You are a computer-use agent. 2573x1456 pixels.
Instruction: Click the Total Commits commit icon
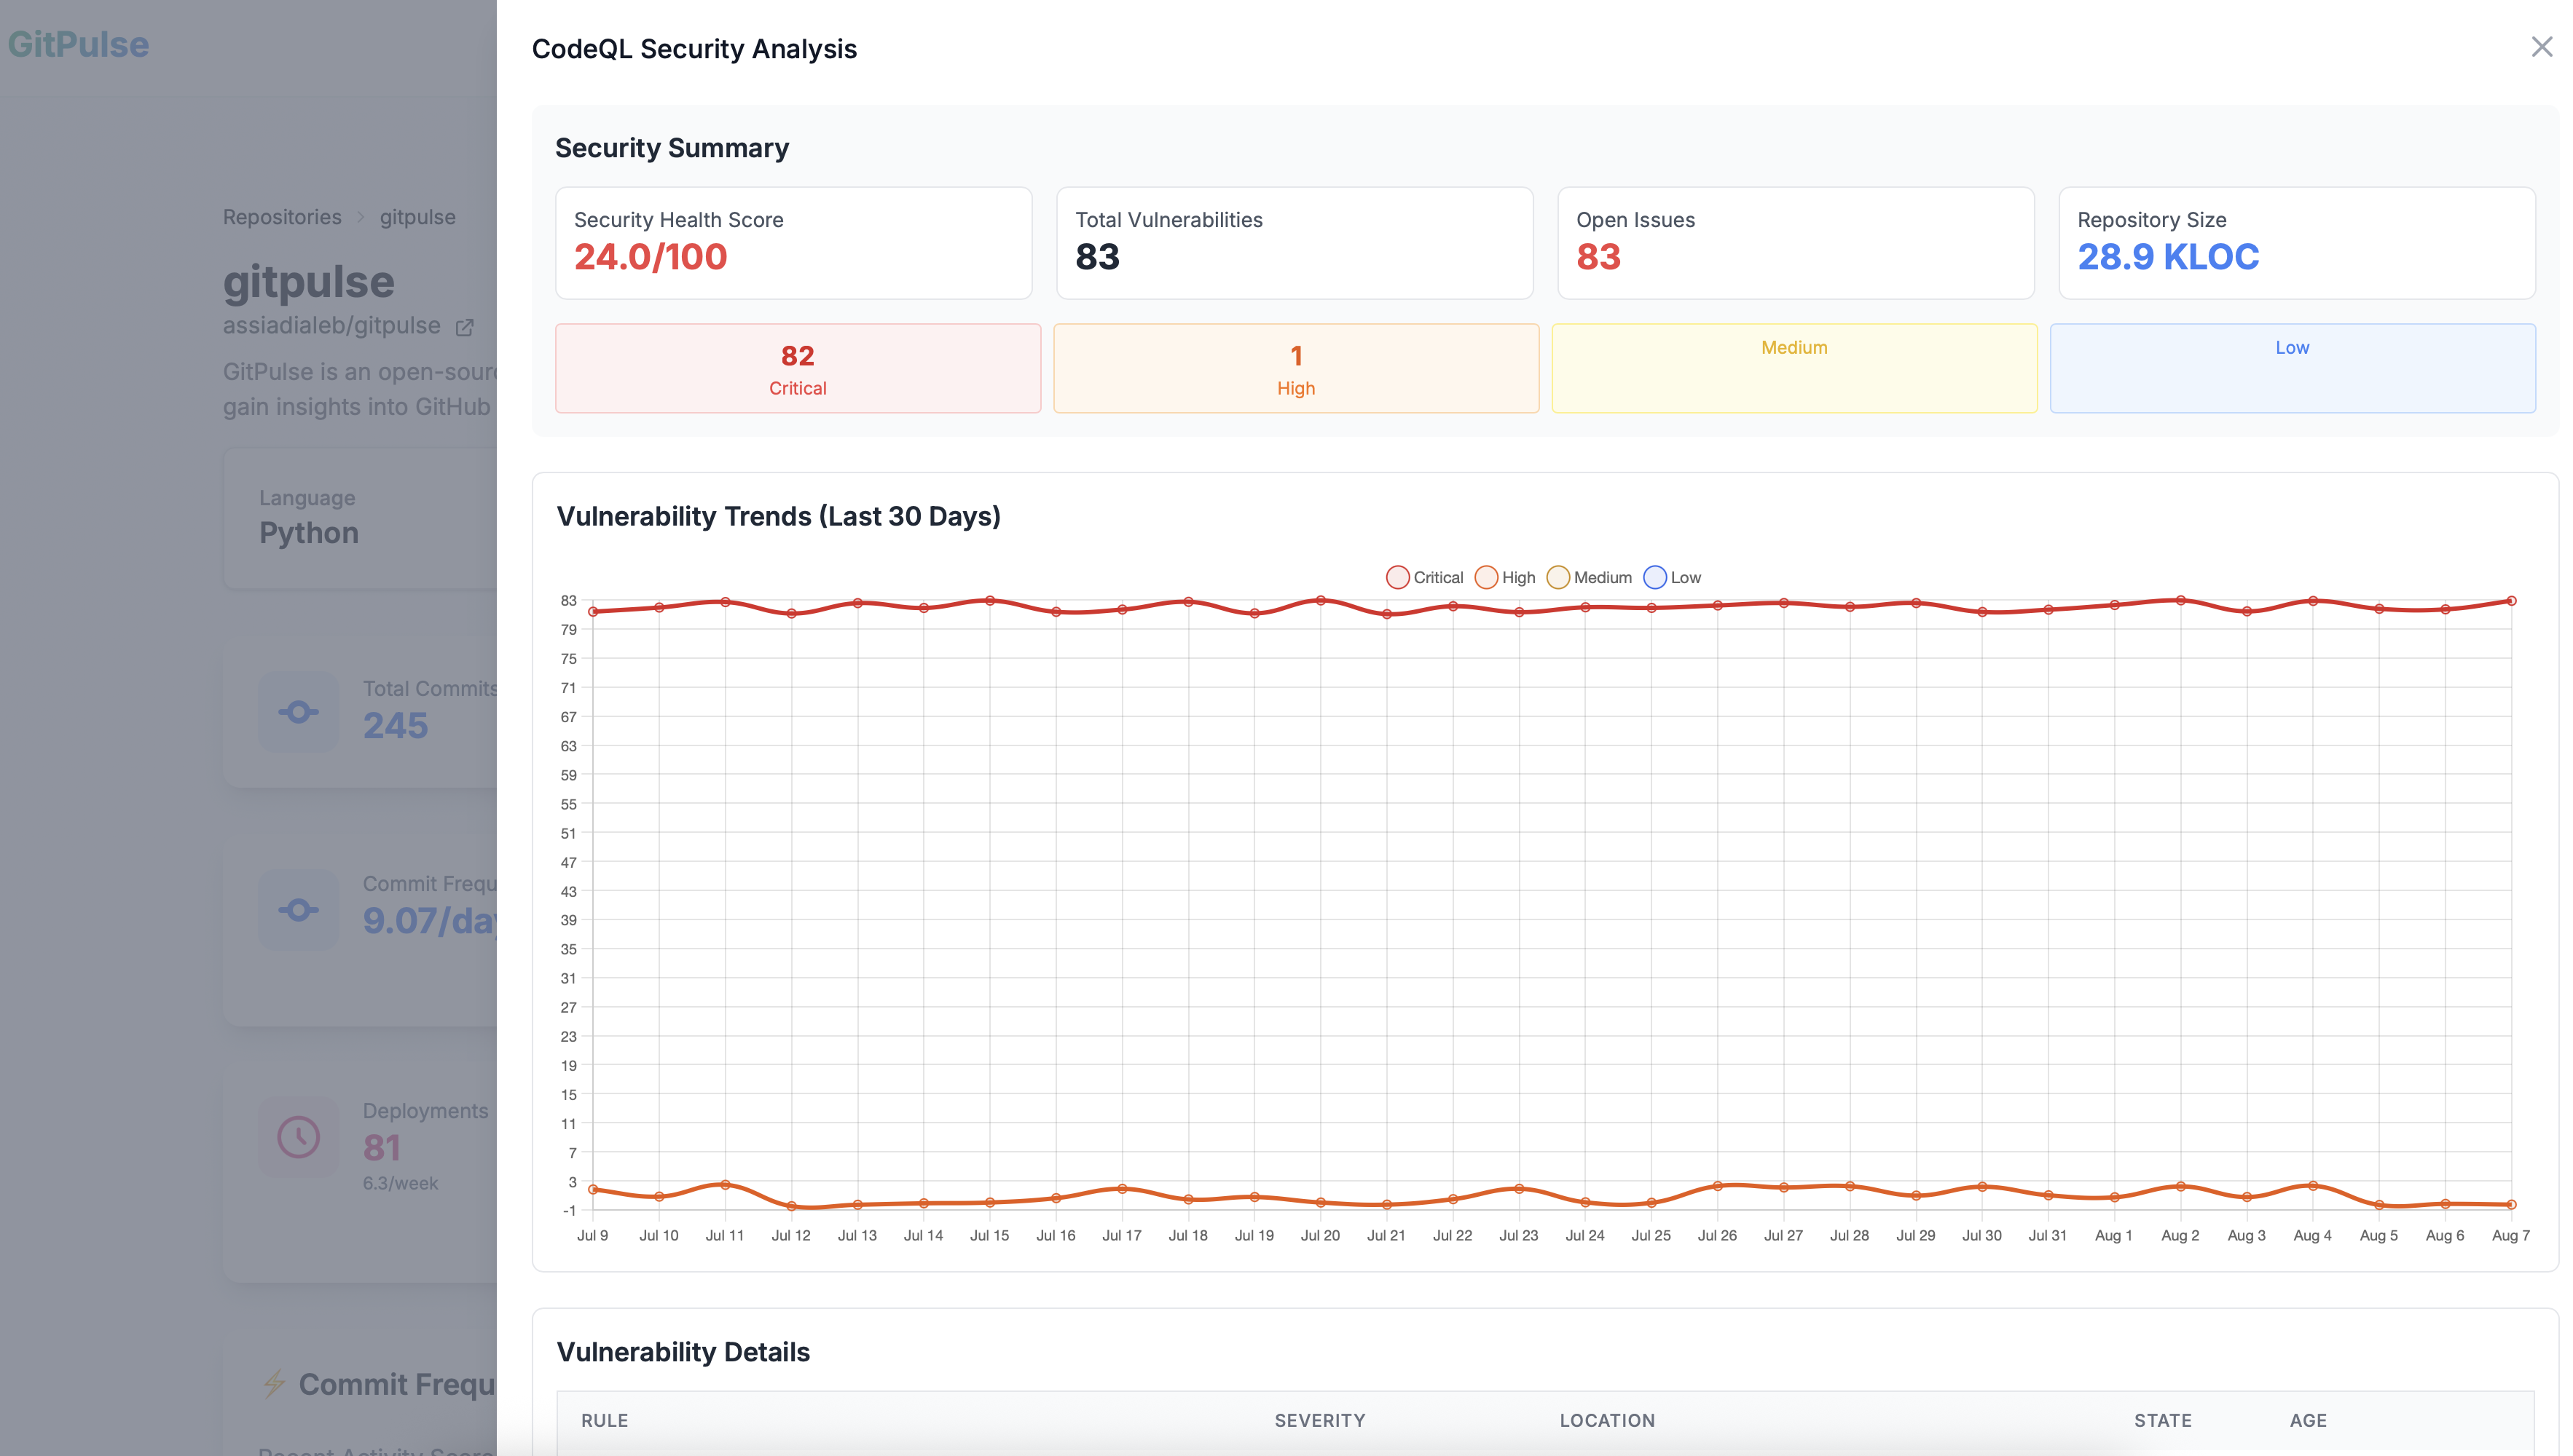coord(298,712)
